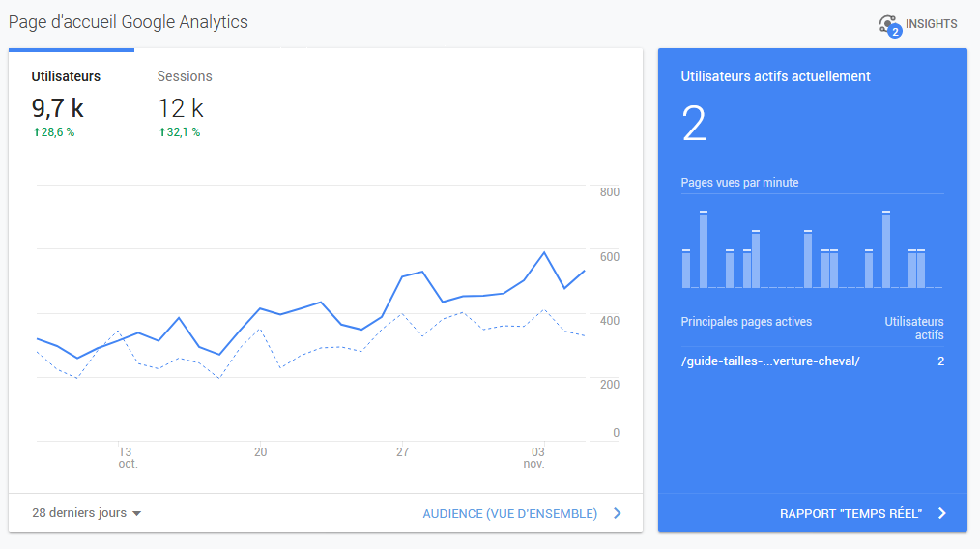The height and width of the screenshot is (549, 980).
Task: Open the RAPPORT "TEMPS RÉEL" link
Action: (850, 513)
